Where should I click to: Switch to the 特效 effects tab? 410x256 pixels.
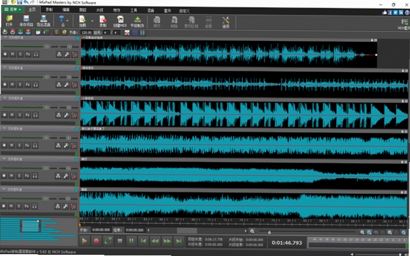117,10
